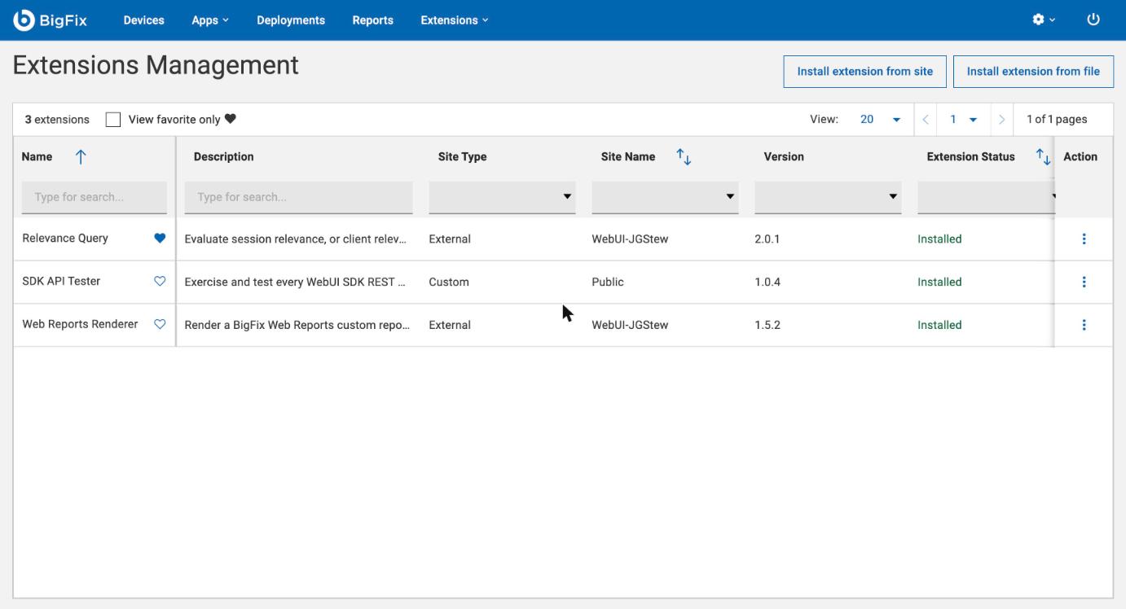Go to next page arrow
Viewport: 1126px width, 609px height.
tap(1001, 120)
